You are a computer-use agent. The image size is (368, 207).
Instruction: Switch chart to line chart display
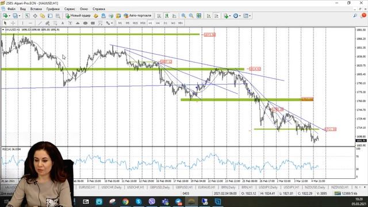pos(174,16)
